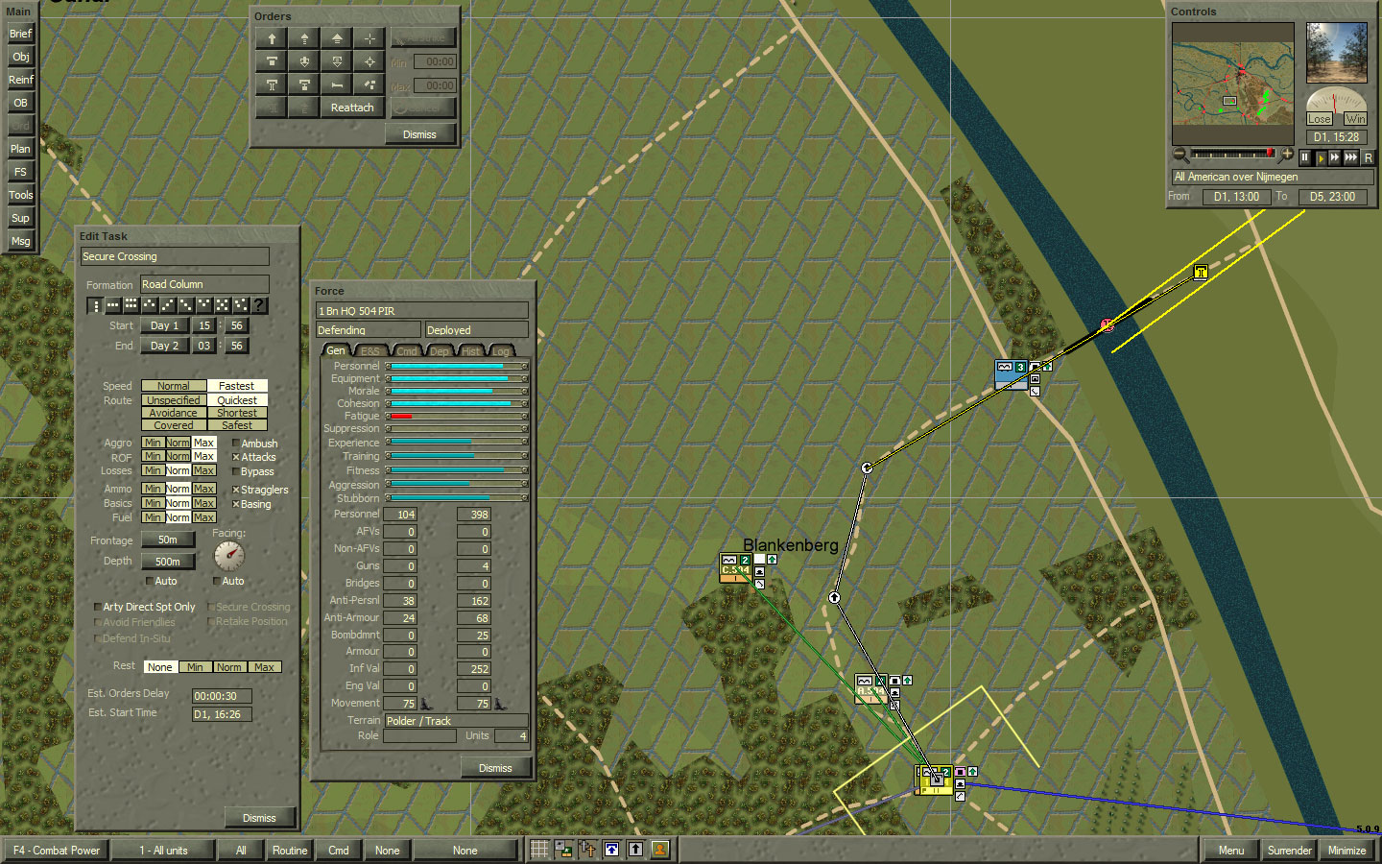Enable Auto facing checkbox

point(216,581)
